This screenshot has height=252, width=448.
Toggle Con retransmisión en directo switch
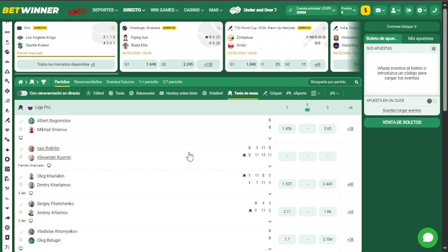tap(22, 93)
